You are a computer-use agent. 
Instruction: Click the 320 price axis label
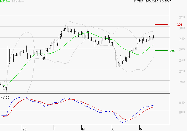(182, 17)
